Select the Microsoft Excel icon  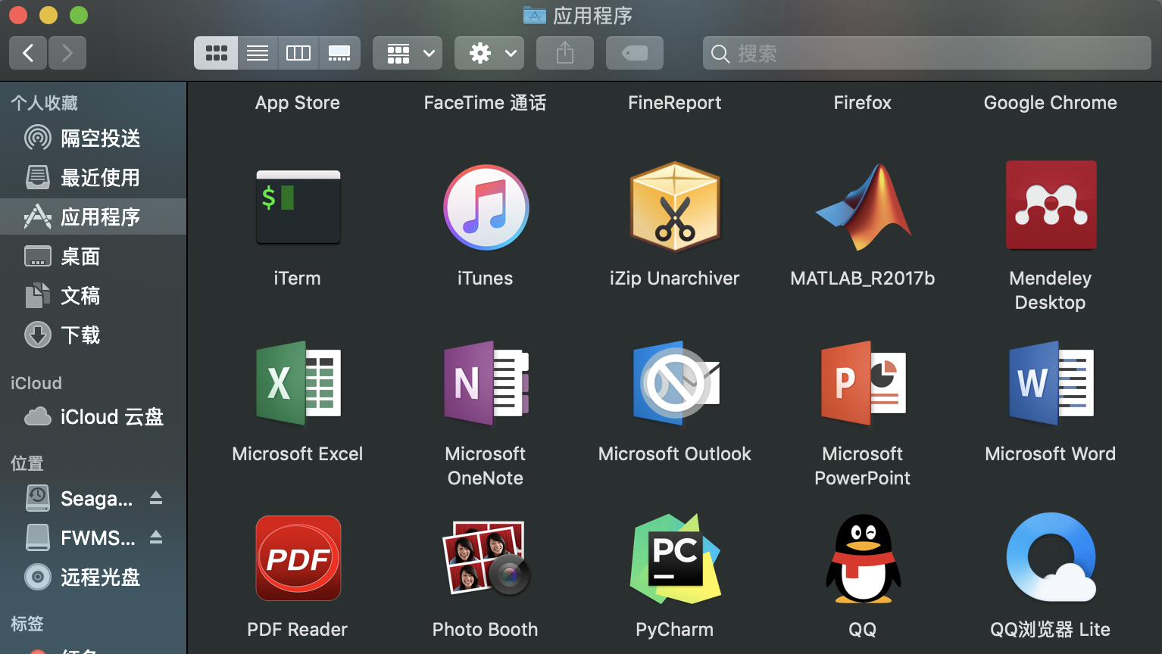298,382
